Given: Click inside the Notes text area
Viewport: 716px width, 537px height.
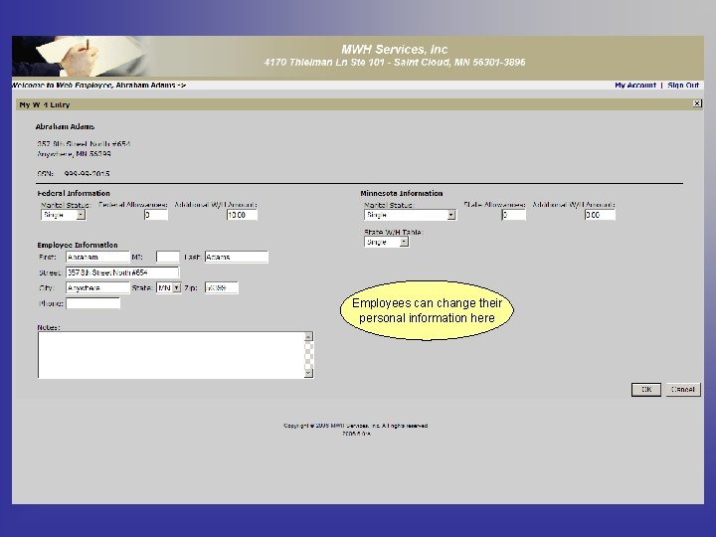Looking at the screenshot, I should coord(171,355).
